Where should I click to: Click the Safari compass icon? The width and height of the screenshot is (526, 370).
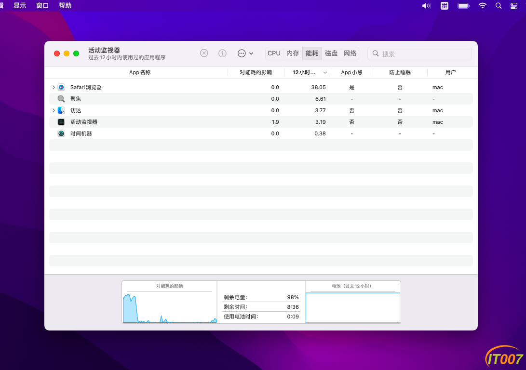click(61, 87)
